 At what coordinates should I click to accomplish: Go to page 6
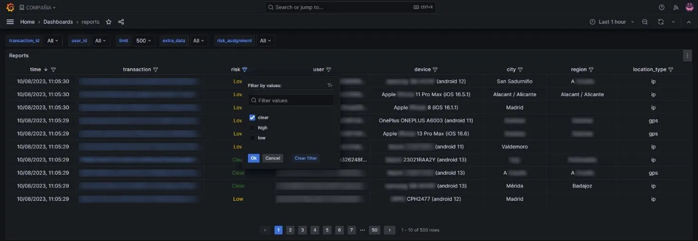pyautogui.click(x=340, y=230)
